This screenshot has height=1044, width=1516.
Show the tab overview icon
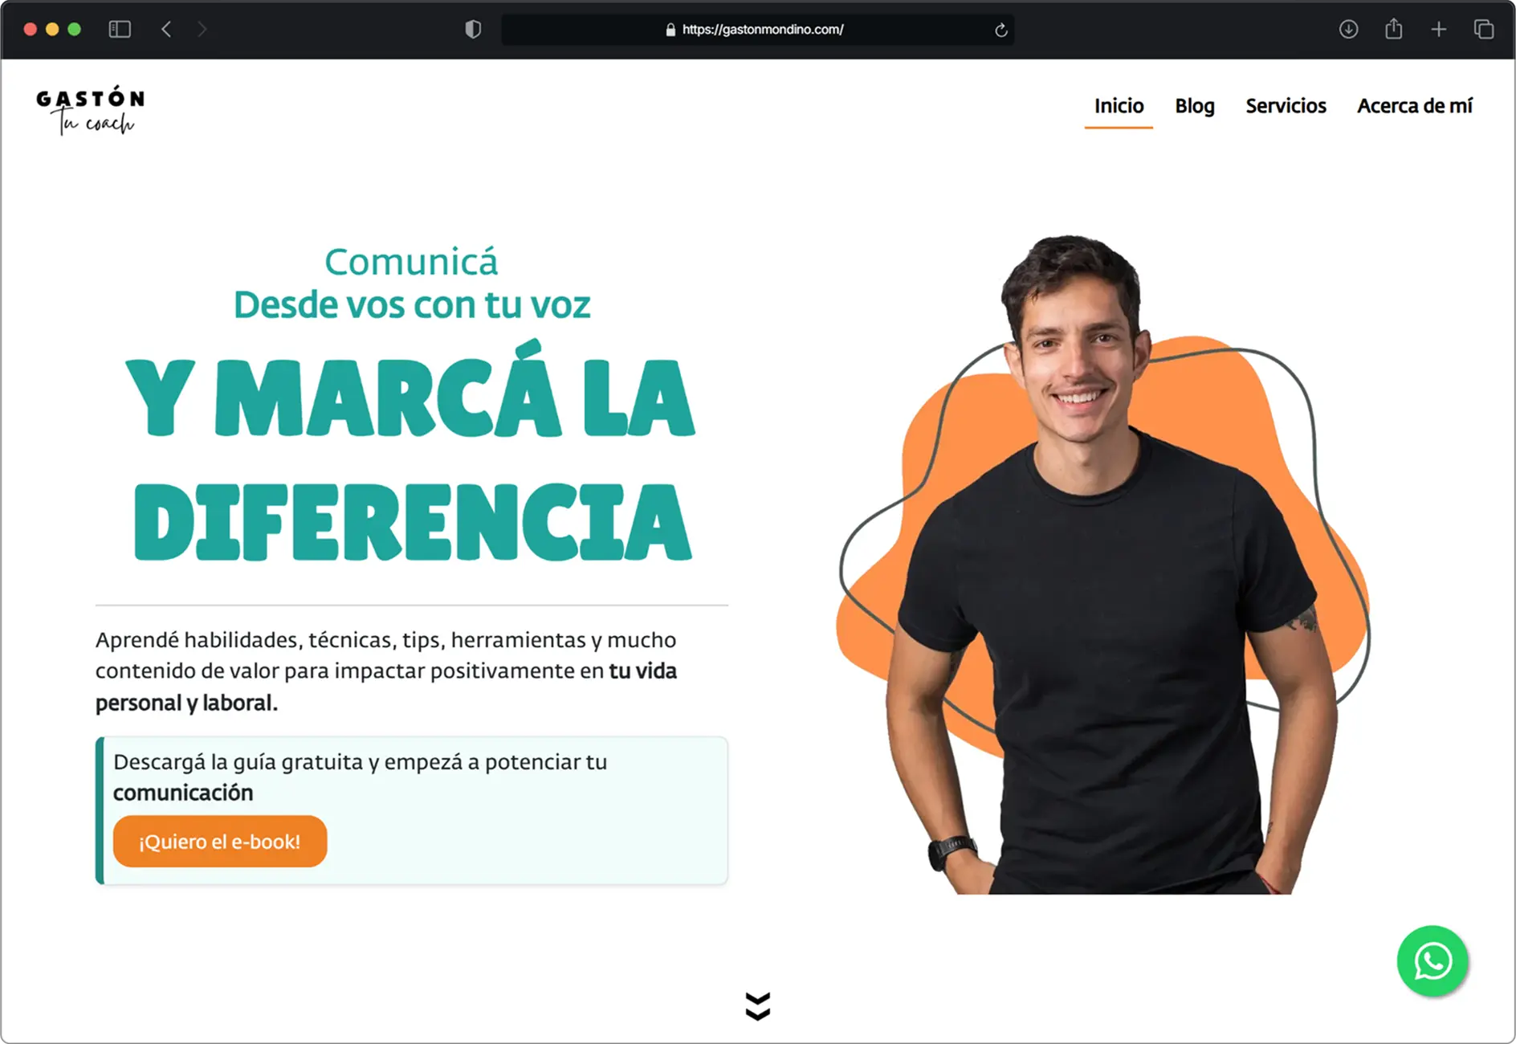click(x=1484, y=30)
